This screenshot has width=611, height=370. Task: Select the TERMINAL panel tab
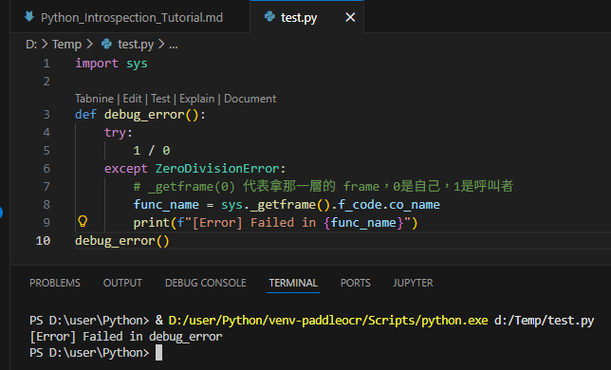pyautogui.click(x=293, y=283)
